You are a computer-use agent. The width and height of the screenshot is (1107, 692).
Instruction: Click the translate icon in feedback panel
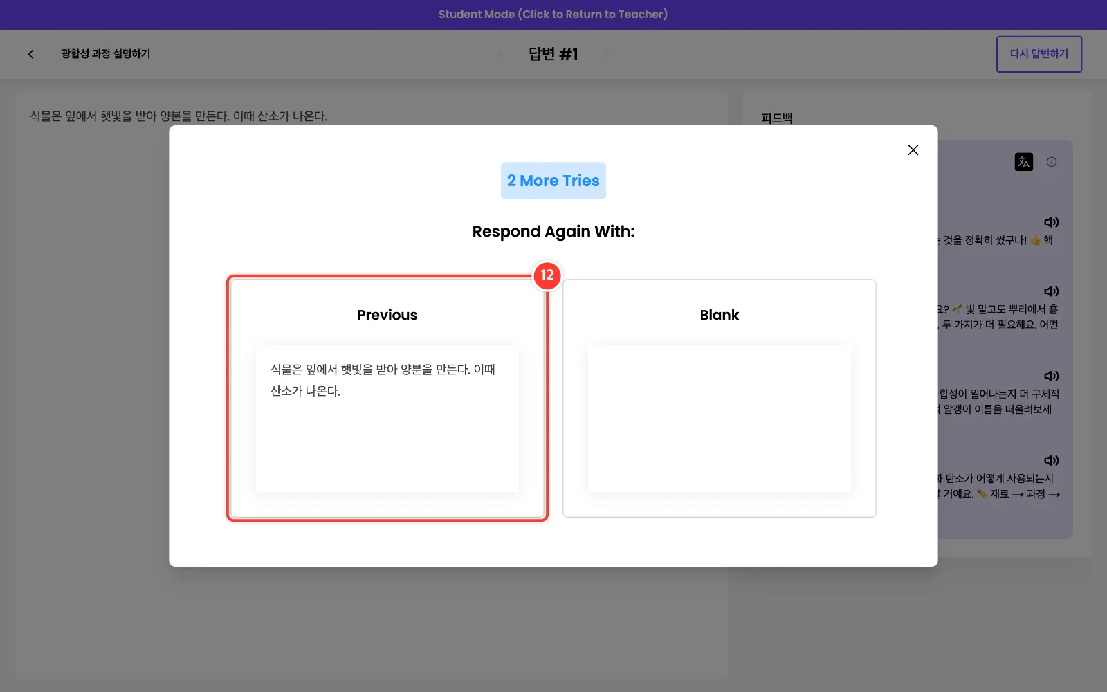coord(1024,162)
